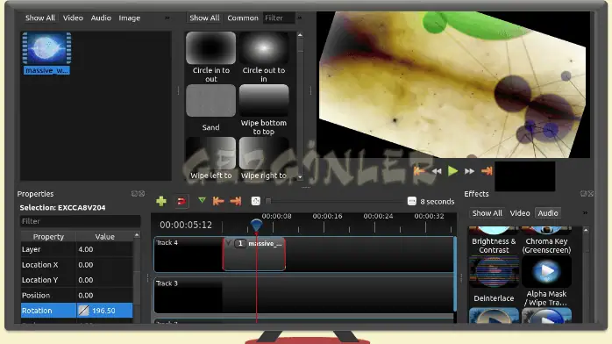
Task: Close the Effects panel
Action: [x=591, y=194]
